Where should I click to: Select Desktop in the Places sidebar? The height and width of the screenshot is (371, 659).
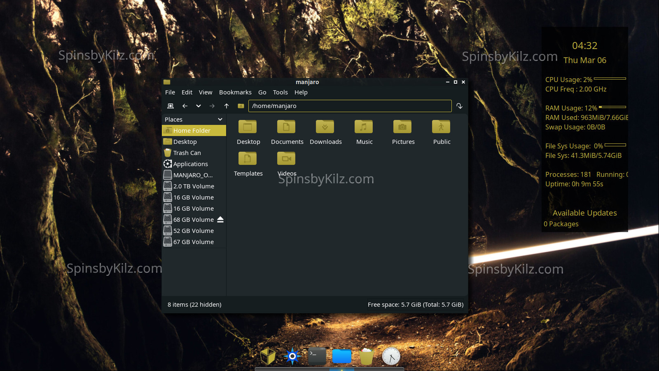coord(194,142)
